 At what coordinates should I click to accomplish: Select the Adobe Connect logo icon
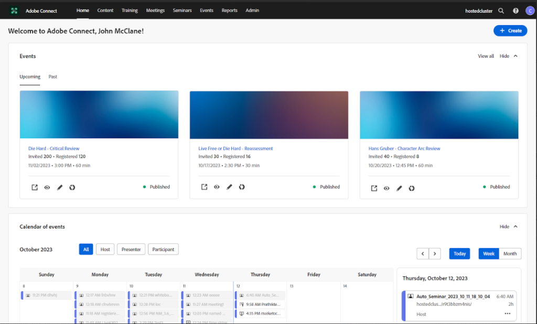coord(14,10)
